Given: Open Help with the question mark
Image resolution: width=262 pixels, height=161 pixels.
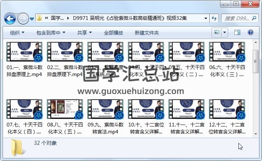Looking at the screenshot, I should (x=250, y=32).
